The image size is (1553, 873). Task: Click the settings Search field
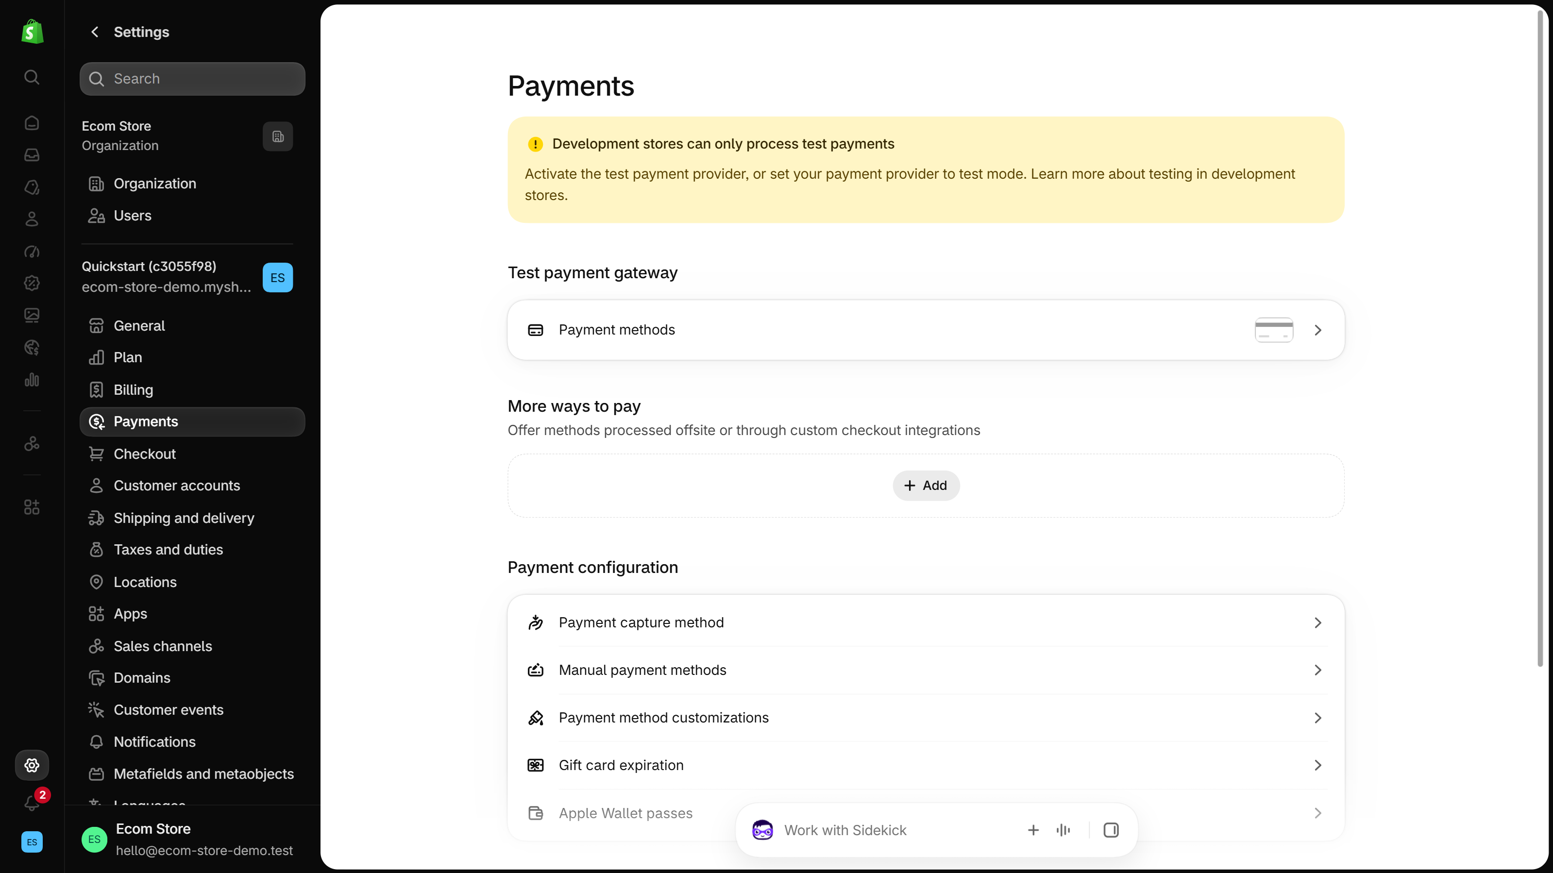[x=192, y=79]
